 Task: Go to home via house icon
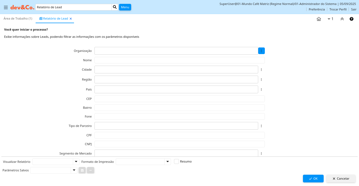pos(319,19)
